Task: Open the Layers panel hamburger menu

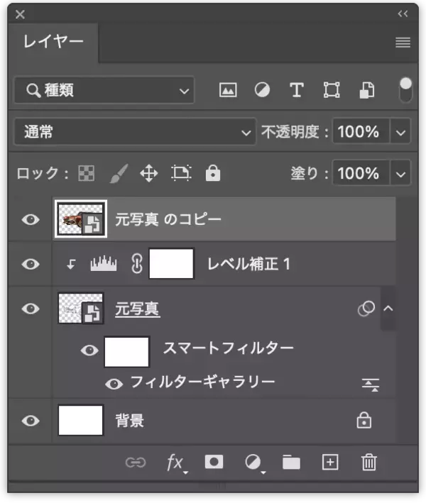Action: [x=403, y=43]
